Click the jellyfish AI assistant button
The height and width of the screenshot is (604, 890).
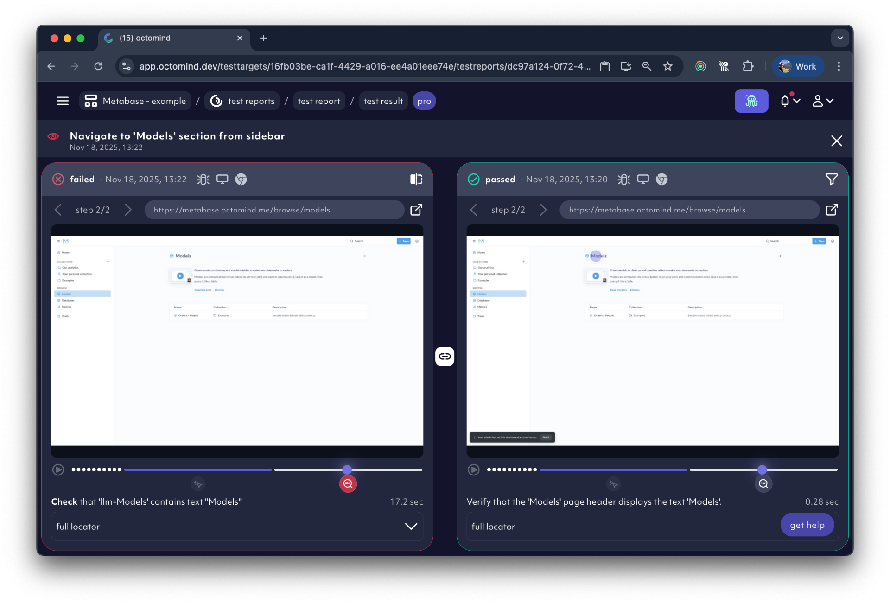click(x=751, y=101)
